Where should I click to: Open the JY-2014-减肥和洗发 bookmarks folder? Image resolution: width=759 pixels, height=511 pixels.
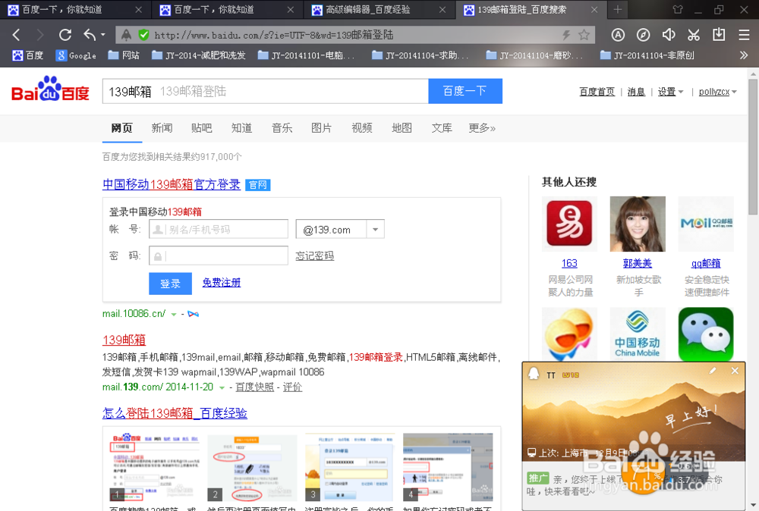199,55
